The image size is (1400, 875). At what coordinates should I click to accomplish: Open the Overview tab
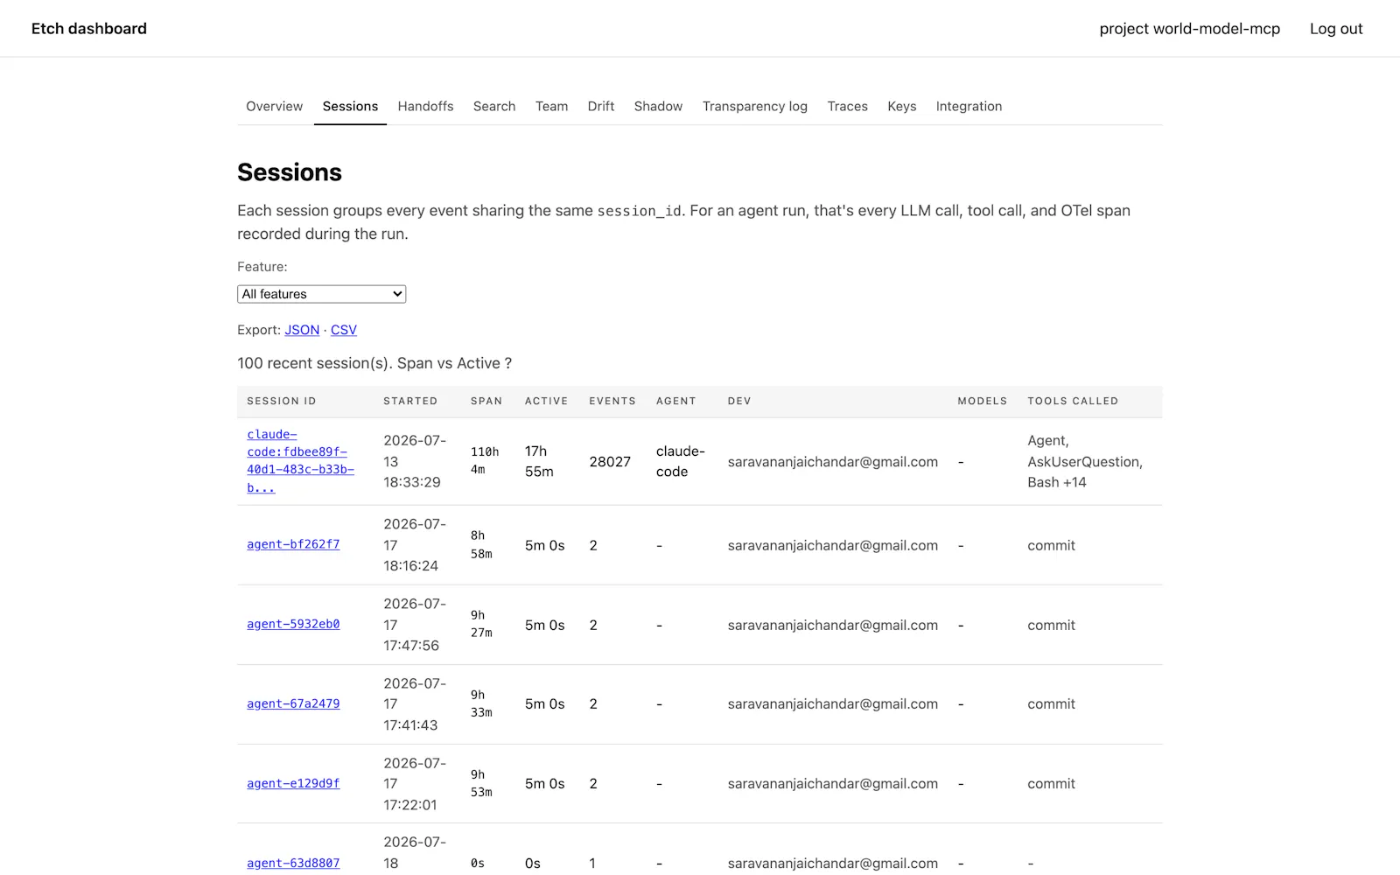point(274,106)
